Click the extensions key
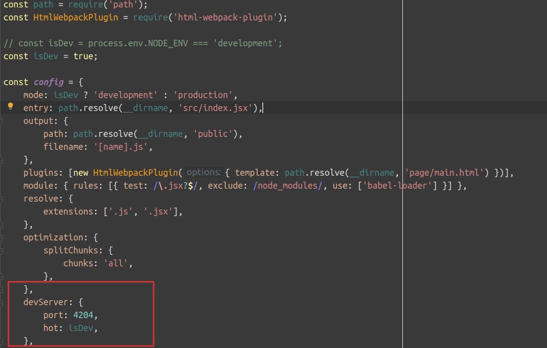This screenshot has width=547, height=348. 68,212
